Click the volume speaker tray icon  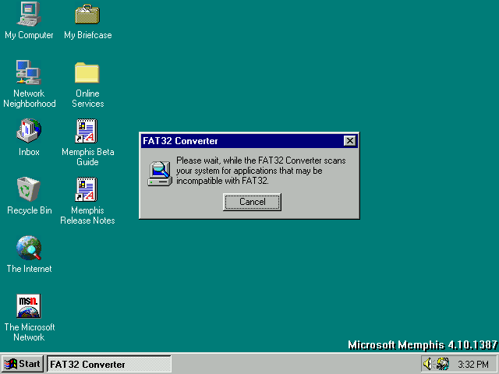[x=427, y=364]
